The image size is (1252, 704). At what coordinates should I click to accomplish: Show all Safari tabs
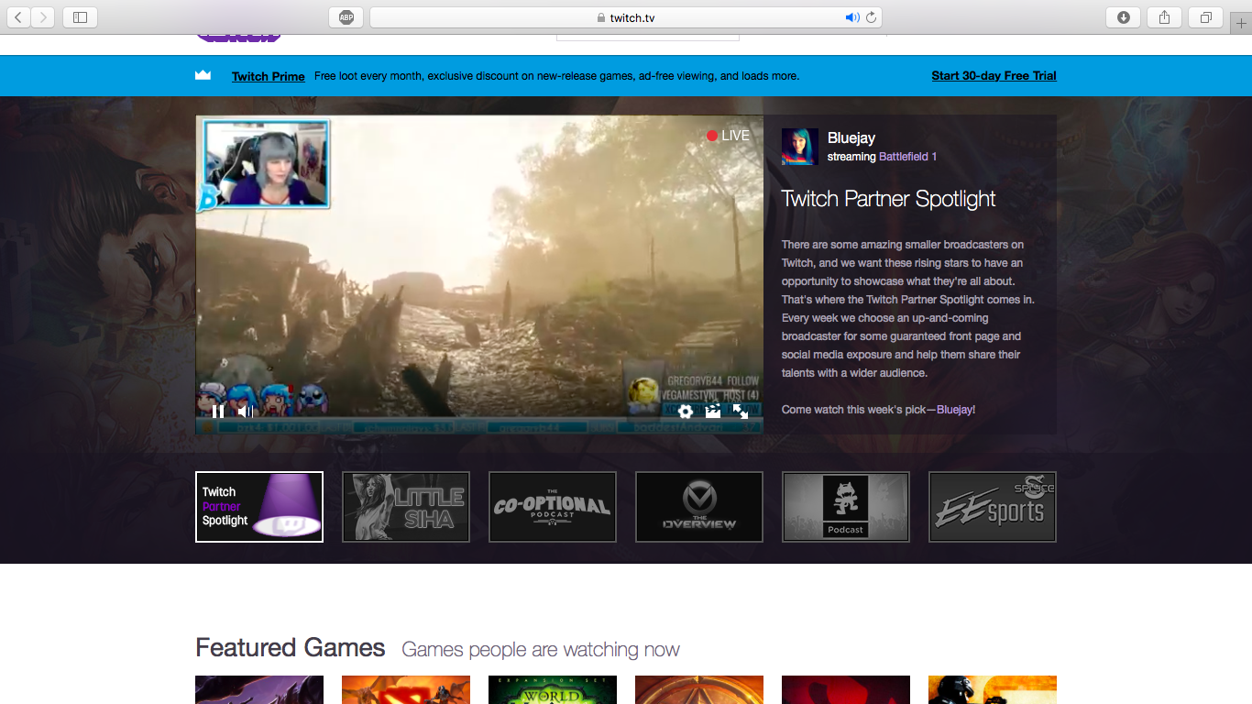click(1205, 17)
